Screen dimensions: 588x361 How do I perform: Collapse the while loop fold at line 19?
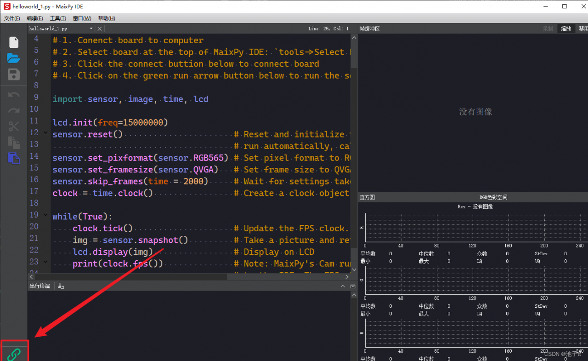tap(45, 215)
